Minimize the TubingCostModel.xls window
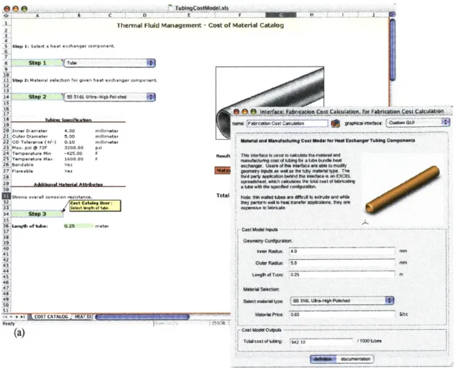The width and height of the screenshot is (457, 368). pos(15,9)
